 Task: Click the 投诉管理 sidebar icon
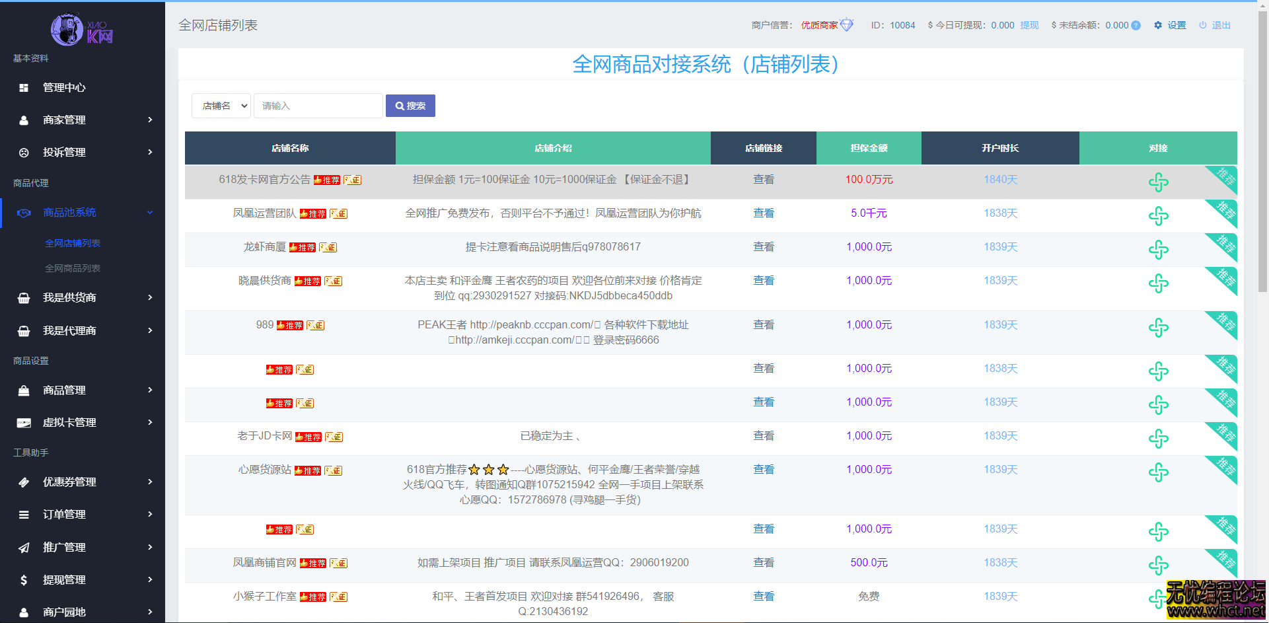[24, 152]
